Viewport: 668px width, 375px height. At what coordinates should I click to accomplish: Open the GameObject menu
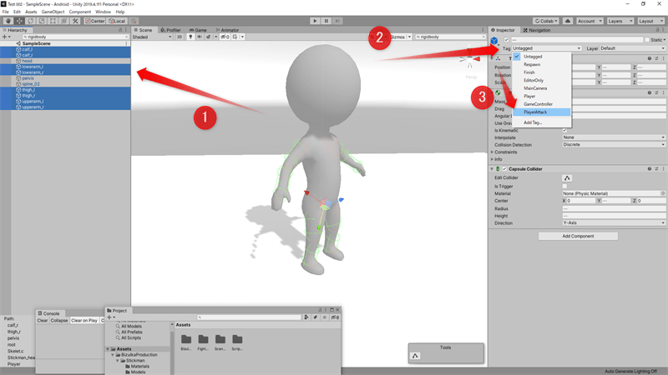(x=53, y=12)
